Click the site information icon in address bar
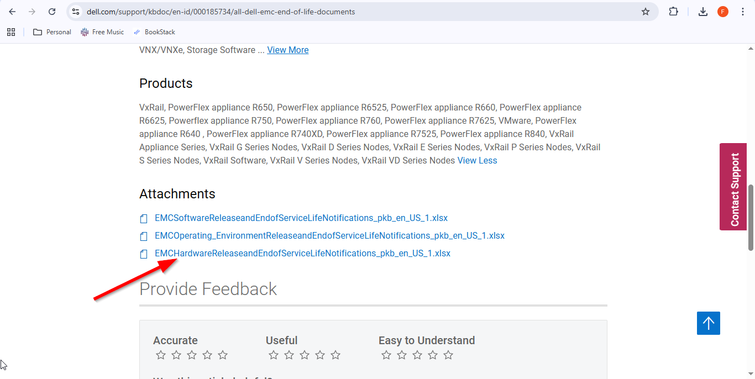 pyautogui.click(x=76, y=12)
